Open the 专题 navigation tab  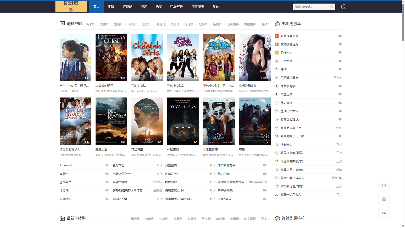[x=216, y=6]
